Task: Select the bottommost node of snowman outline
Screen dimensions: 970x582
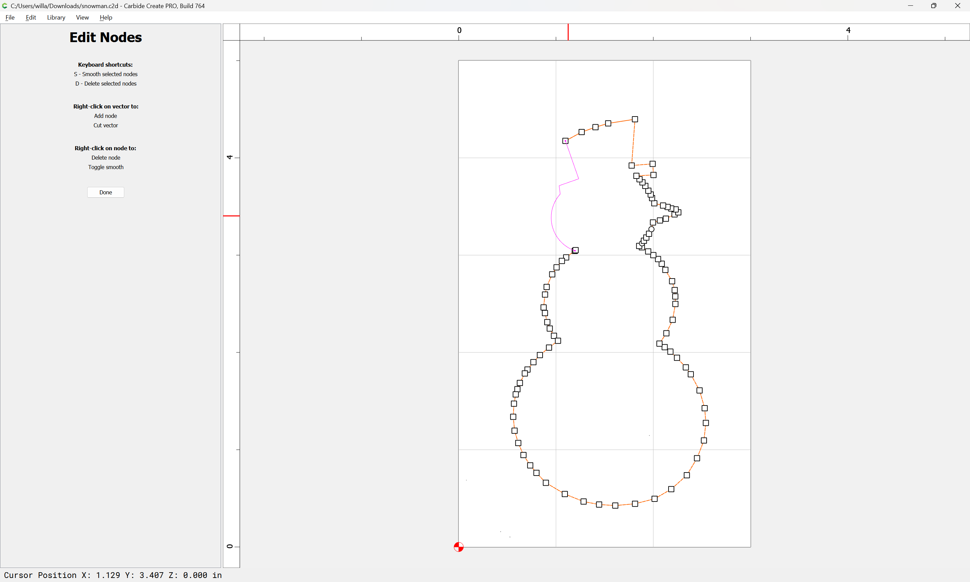Action: pyautogui.click(x=615, y=506)
